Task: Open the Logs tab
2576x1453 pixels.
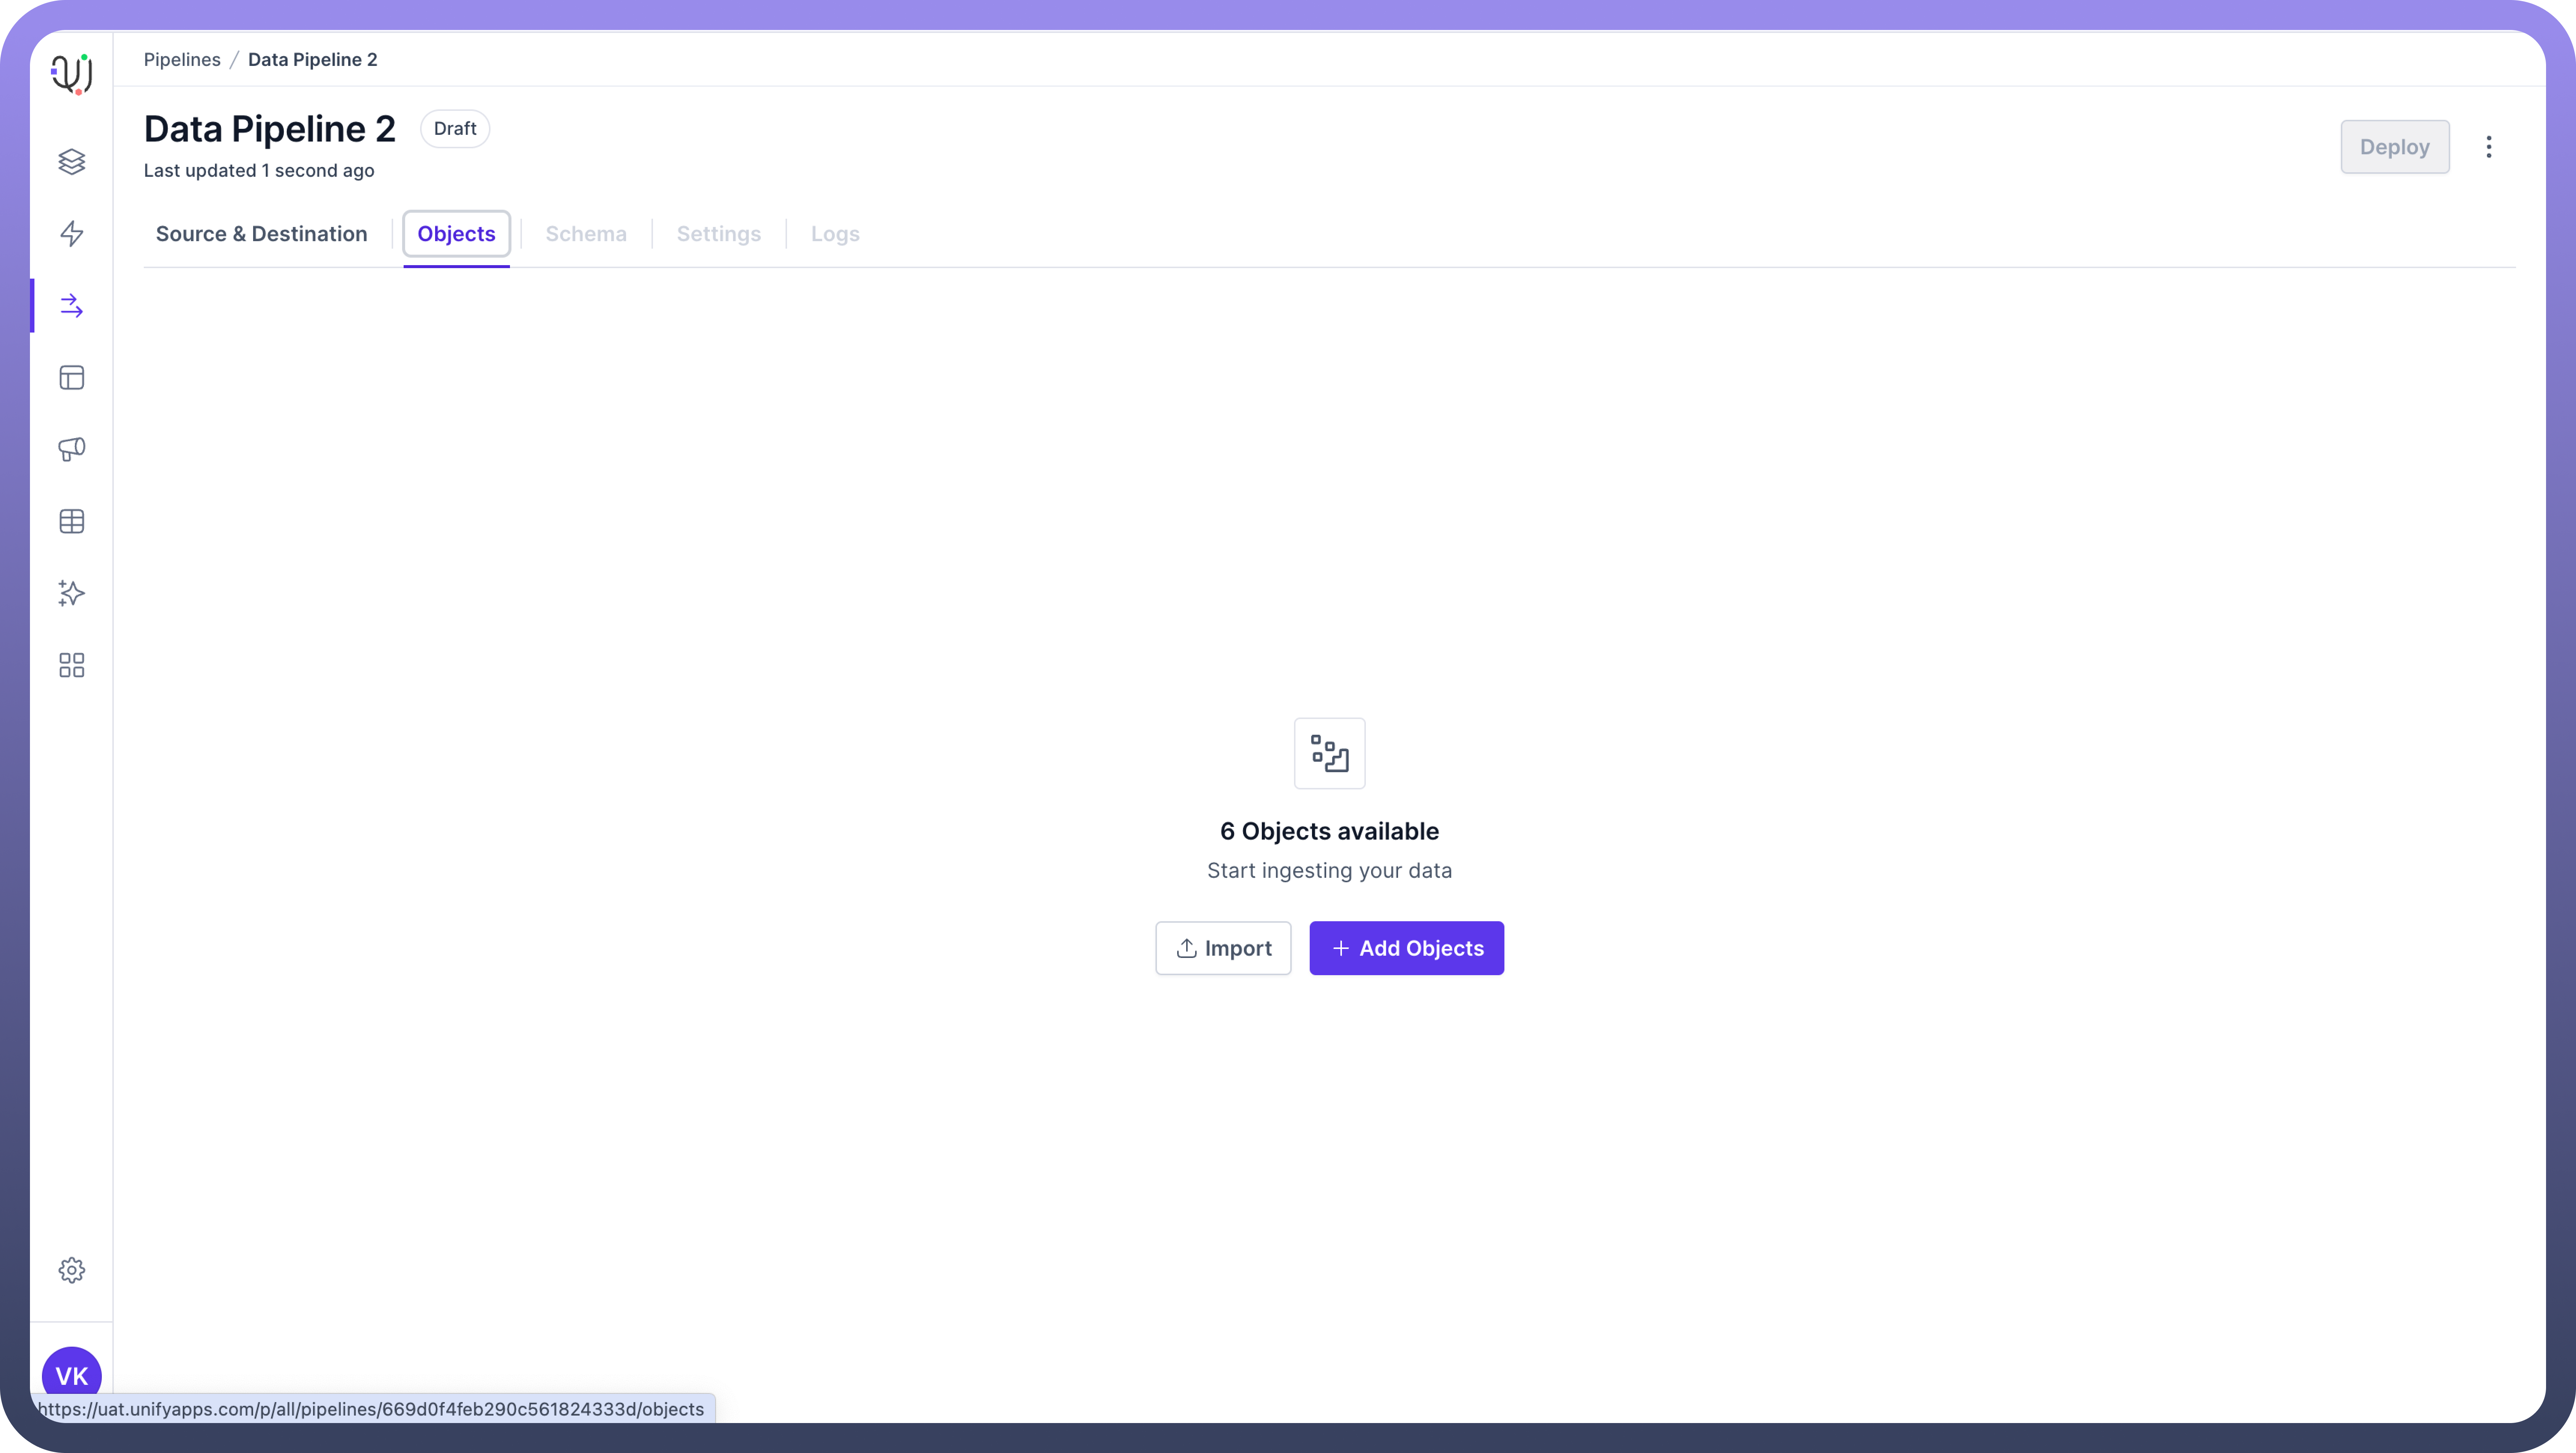Action: pyautogui.click(x=835, y=234)
